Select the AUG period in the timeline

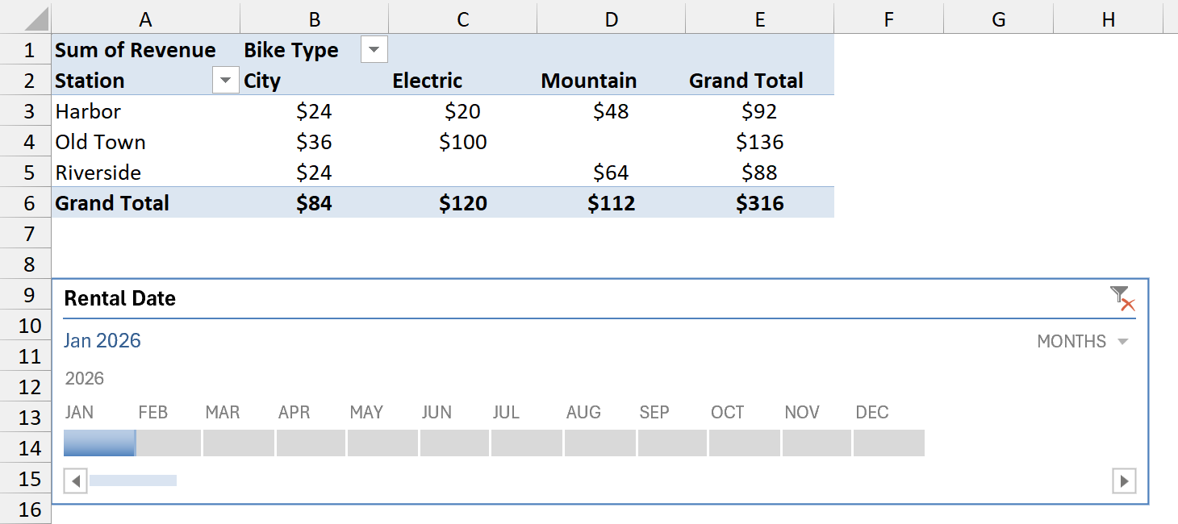coord(600,443)
